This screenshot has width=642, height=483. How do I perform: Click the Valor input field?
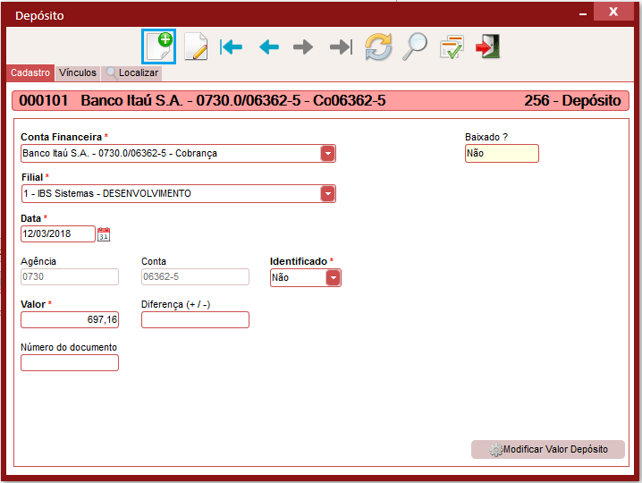70,319
